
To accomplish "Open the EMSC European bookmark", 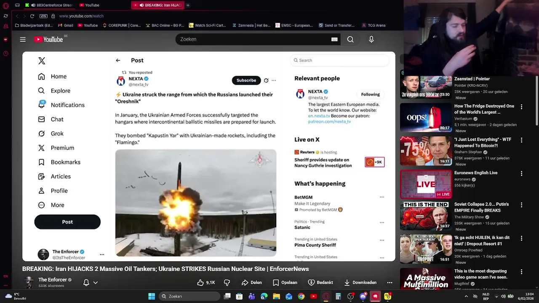I will tap(294, 25).
